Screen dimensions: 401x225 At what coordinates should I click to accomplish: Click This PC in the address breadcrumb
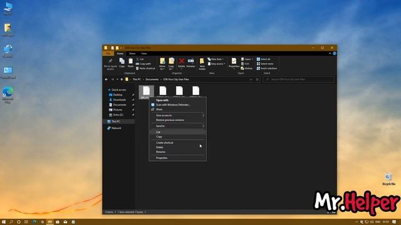click(137, 79)
